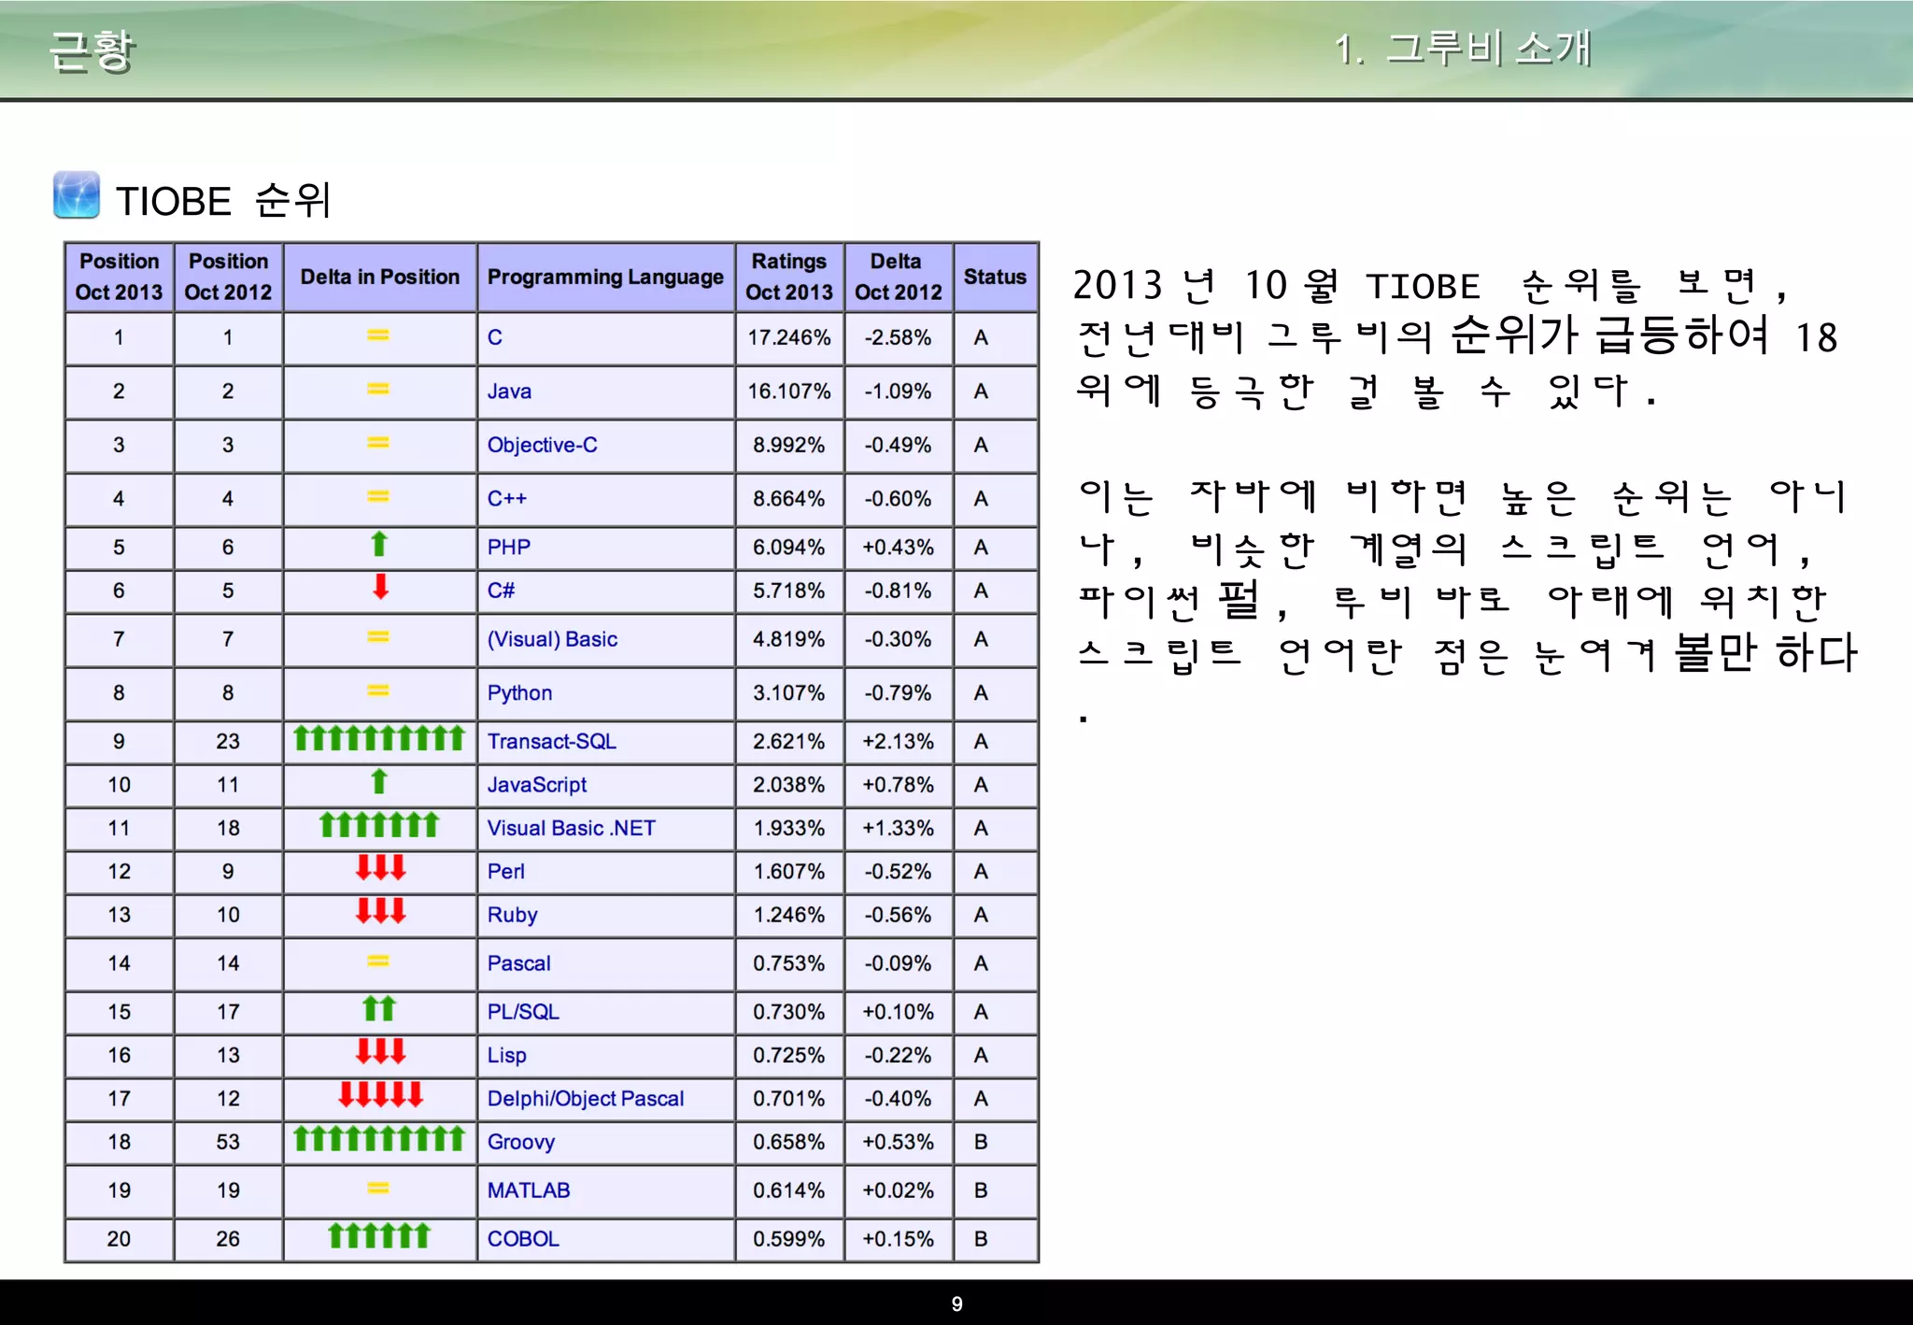The height and width of the screenshot is (1325, 1913).
Task: Click the 0.658% rating cell
Action: tap(789, 1142)
